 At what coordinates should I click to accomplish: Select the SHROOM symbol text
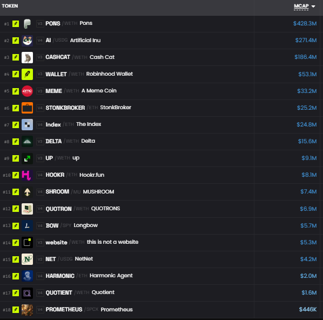point(57,192)
